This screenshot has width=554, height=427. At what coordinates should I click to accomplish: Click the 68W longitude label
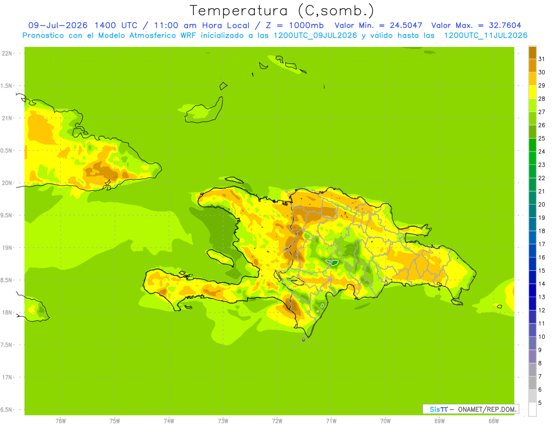(x=494, y=421)
